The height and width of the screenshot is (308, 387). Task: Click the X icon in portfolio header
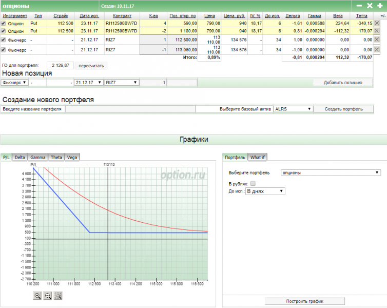click(370, 6)
